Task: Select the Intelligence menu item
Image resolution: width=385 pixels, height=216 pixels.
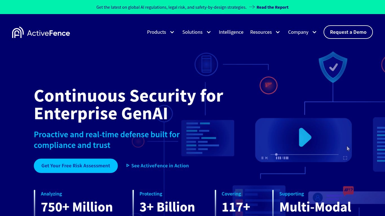Action: pos(231,32)
